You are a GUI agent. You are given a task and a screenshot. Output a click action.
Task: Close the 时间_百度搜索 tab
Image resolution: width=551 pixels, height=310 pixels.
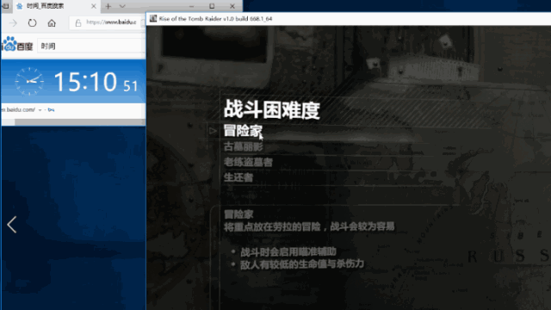[94, 6]
